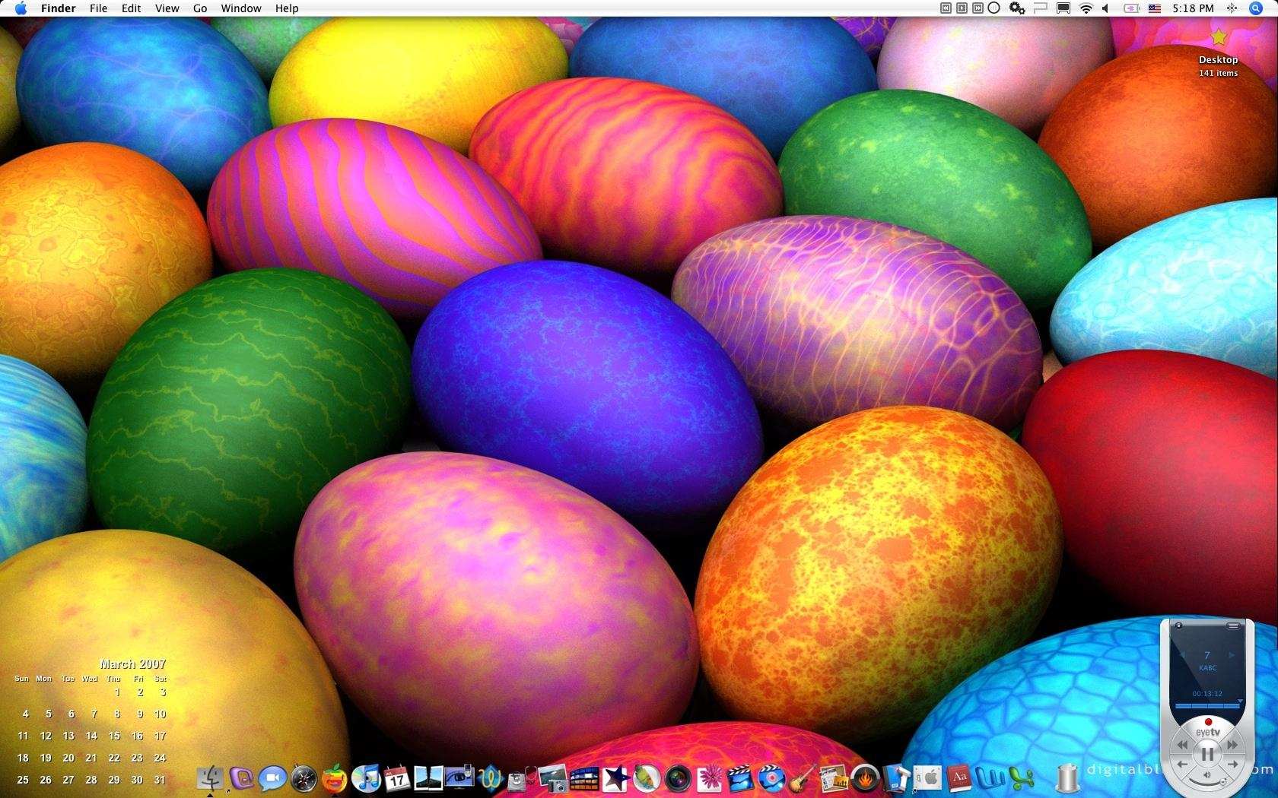Open Spotlight search
Viewport: 1278px width, 798px height.
[x=1256, y=8]
